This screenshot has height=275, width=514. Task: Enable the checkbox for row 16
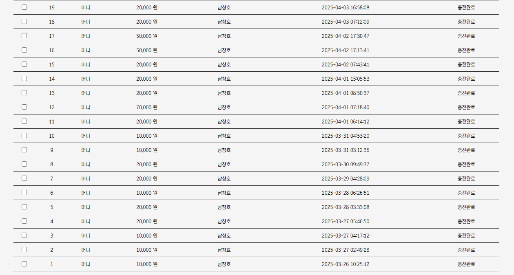(24, 50)
